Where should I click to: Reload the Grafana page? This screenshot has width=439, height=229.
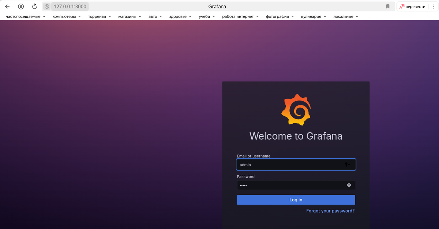click(34, 7)
